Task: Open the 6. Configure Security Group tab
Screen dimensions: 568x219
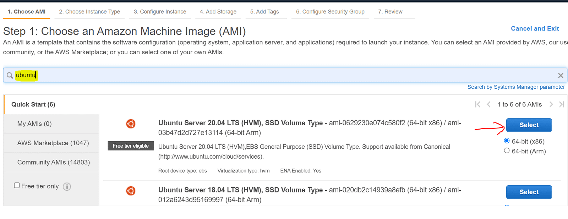Action: click(330, 12)
